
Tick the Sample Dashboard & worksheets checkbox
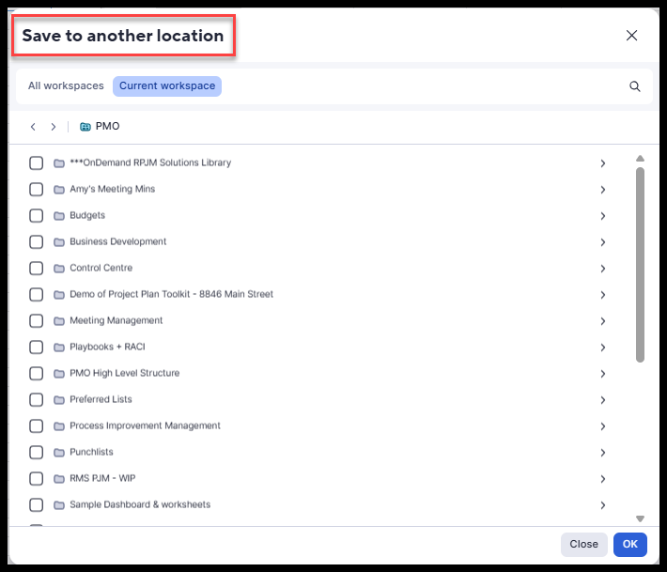click(x=36, y=504)
